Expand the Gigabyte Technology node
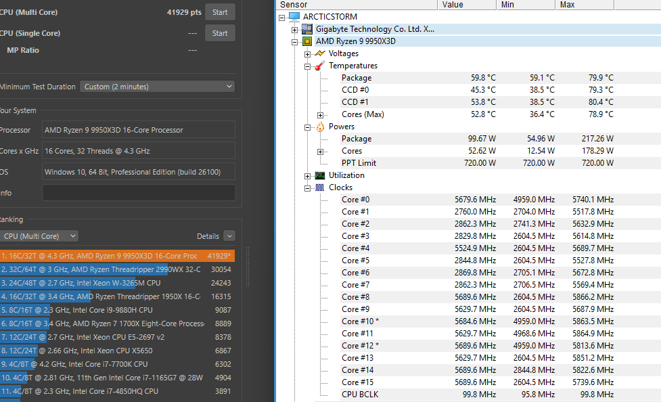The image size is (661, 402). click(x=295, y=30)
